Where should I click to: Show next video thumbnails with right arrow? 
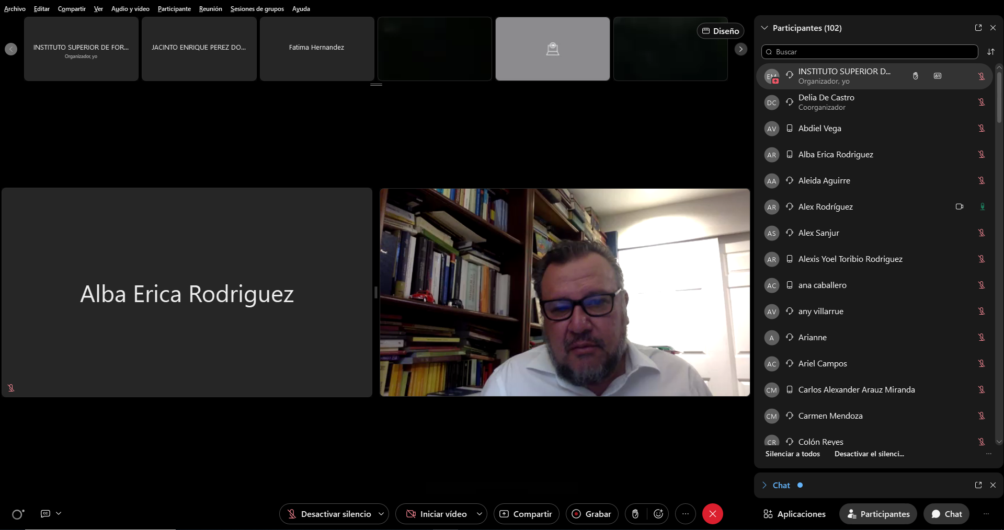pyautogui.click(x=740, y=49)
